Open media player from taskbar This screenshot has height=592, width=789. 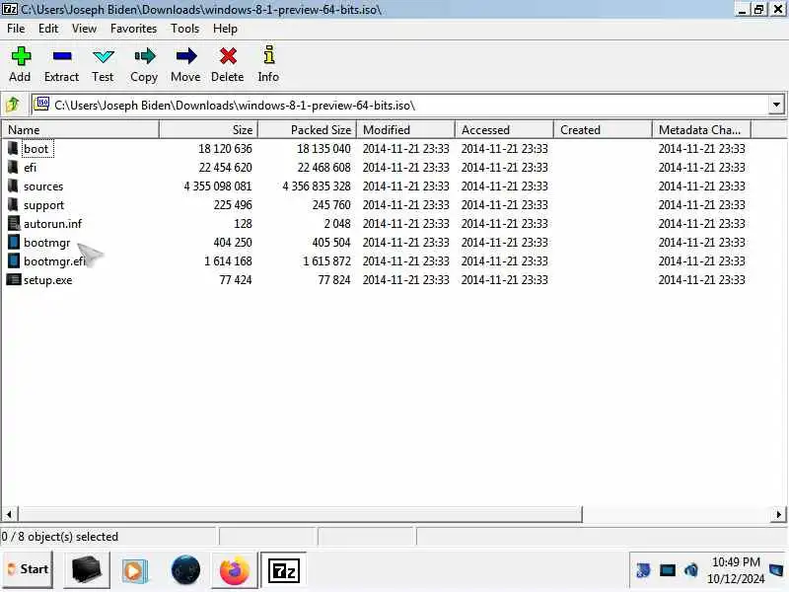134,571
